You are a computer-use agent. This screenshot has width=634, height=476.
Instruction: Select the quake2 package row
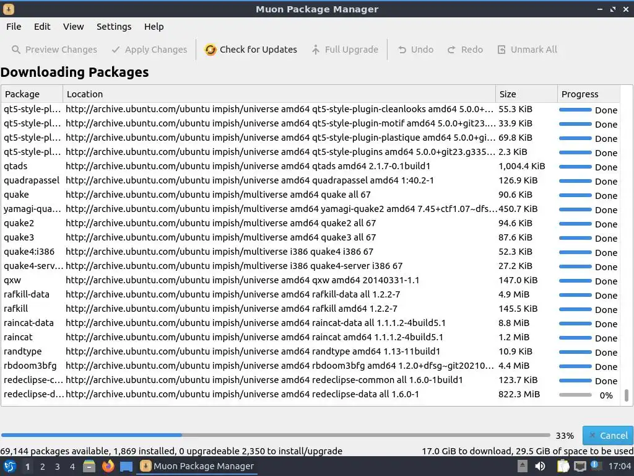click(x=311, y=223)
